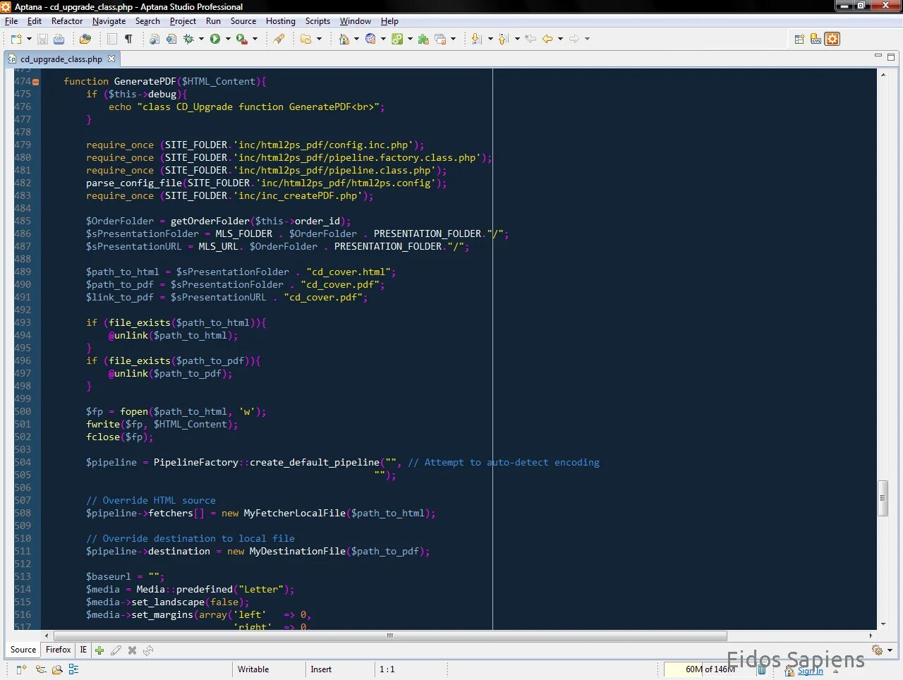Click the Open Perspective icon

point(799,39)
